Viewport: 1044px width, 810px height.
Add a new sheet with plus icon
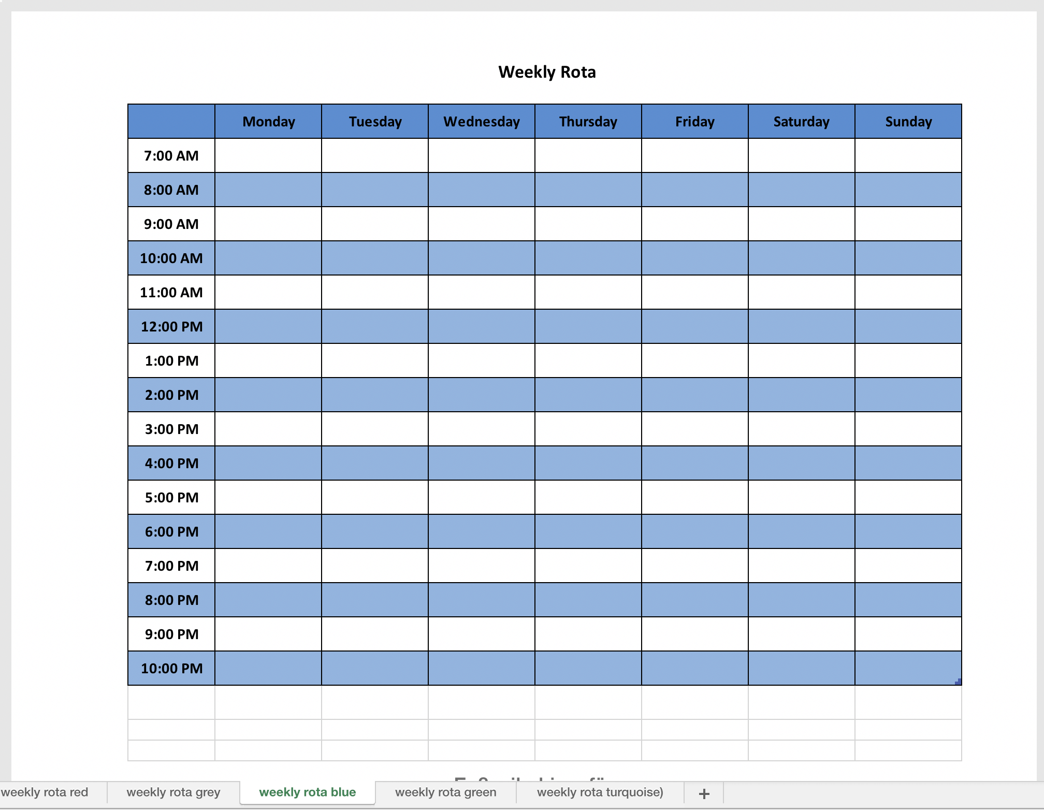click(x=704, y=793)
